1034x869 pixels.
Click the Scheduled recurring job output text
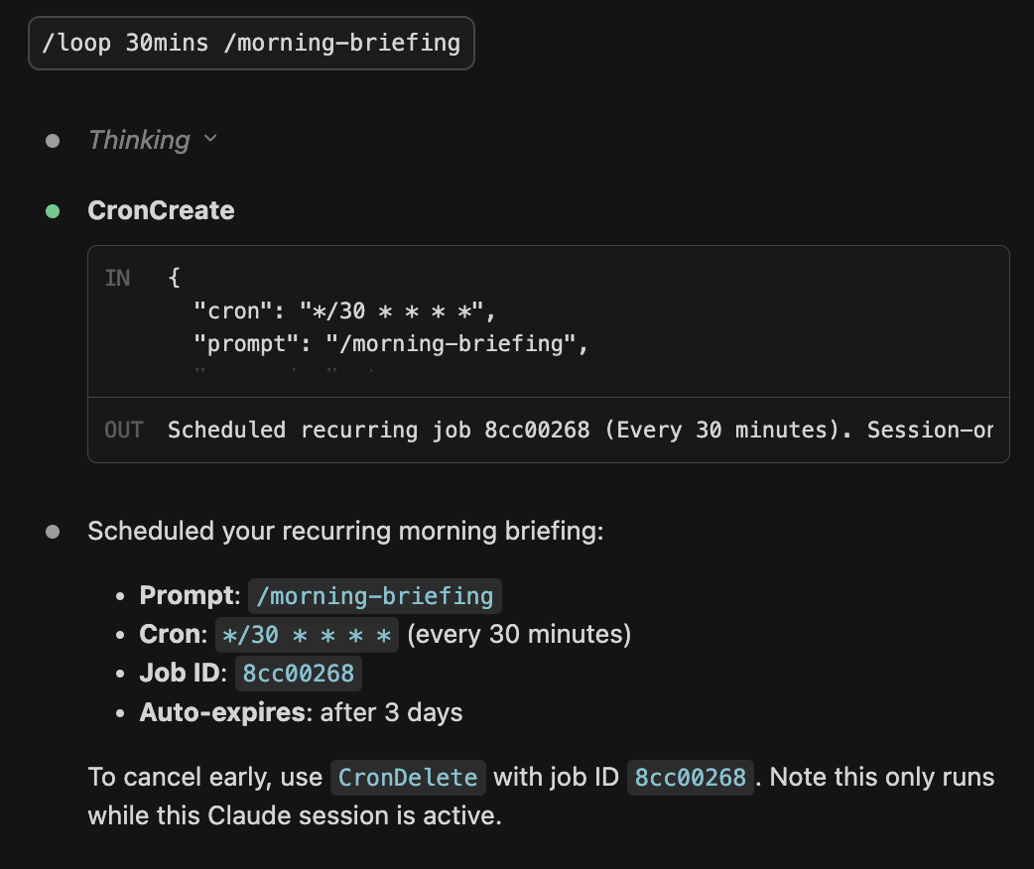(x=581, y=430)
